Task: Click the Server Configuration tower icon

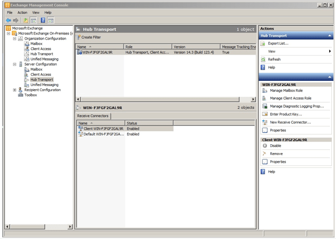Action: tap(21, 64)
